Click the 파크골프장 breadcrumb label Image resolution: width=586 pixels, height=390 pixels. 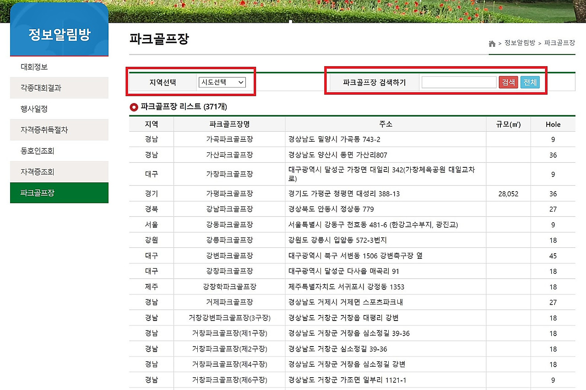[559, 43]
